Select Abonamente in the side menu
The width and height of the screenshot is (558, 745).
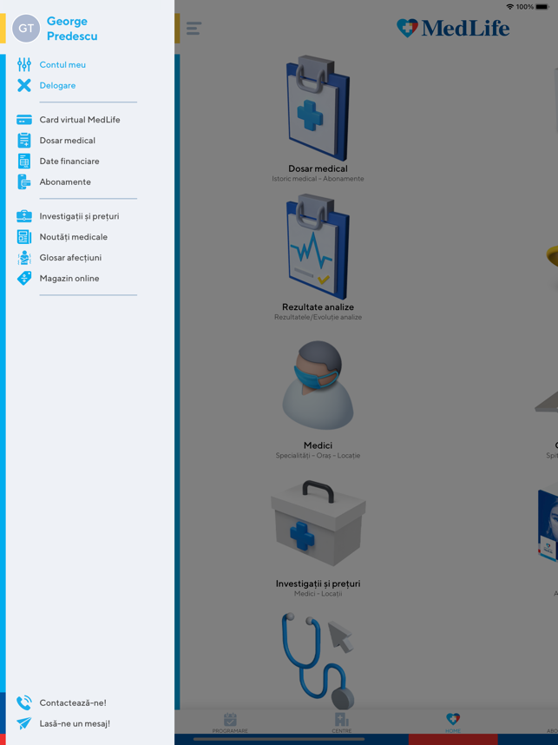(x=65, y=182)
